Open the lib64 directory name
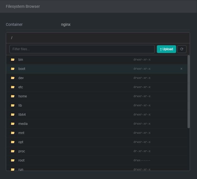Screen dimensions: 197x179 [x=22, y=115]
